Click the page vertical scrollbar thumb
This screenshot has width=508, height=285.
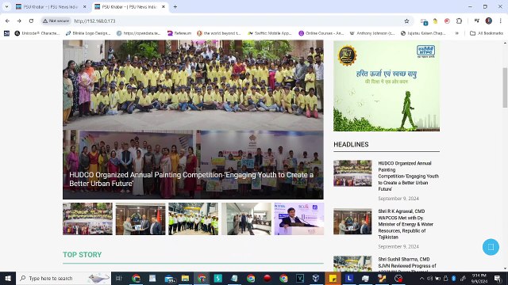(x=505, y=87)
